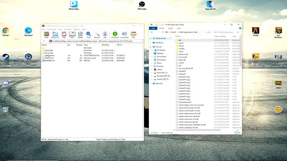
Task: Sort WinRAR list by Size column
Action: (x=69, y=45)
